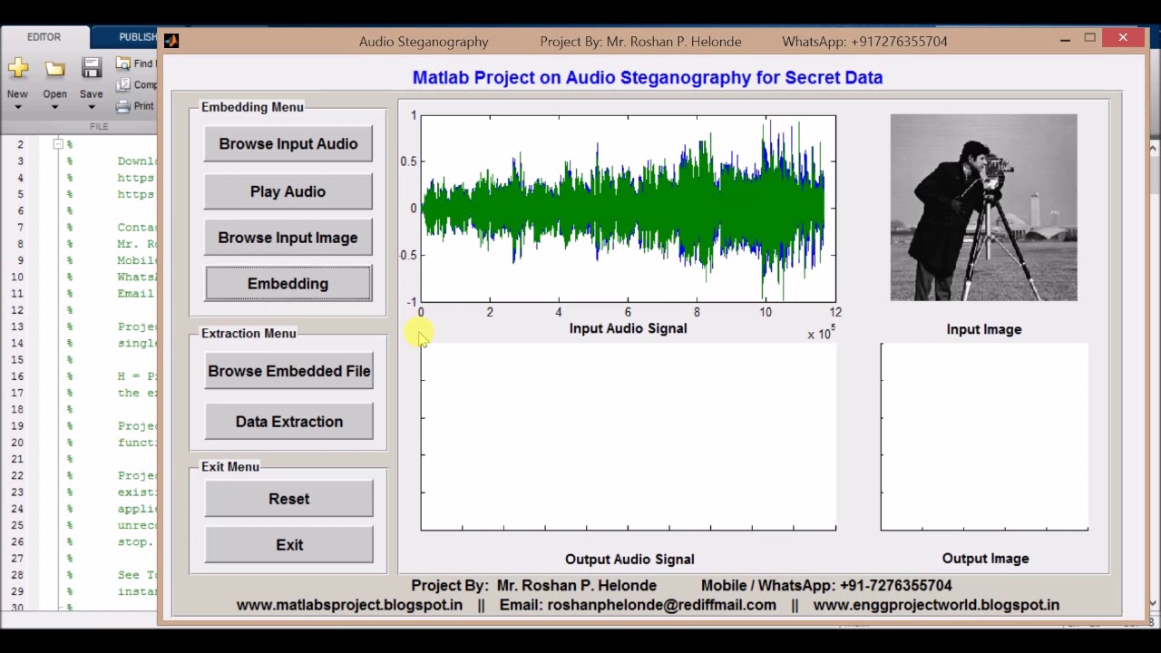Click the heading 'Matlab Project on Audio Steganography for Secret Data'
This screenshot has height=653, width=1161.
tap(648, 77)
